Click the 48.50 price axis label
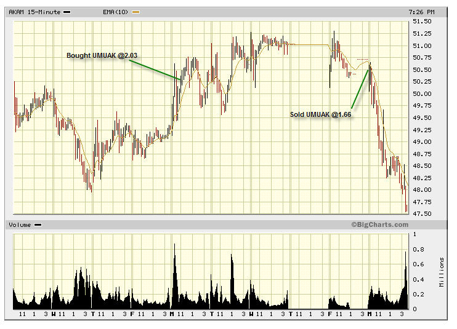Image resolution: width=457 pixels, height=329 pixels. coord(422,166)
